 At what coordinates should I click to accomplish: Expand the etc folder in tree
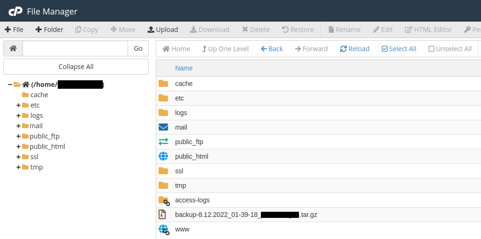point(18,105)
